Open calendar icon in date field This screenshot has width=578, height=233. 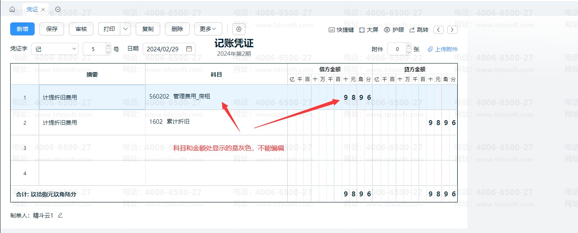[189, 49]
